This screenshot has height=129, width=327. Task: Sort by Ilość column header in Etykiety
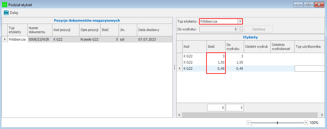(x=216, y=47)
